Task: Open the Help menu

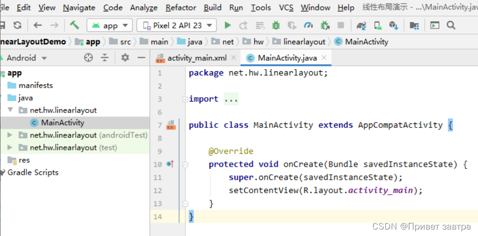Action: (x=346, y=7)
